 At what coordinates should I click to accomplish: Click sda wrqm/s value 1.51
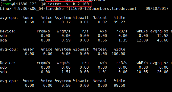pos(66,72)
